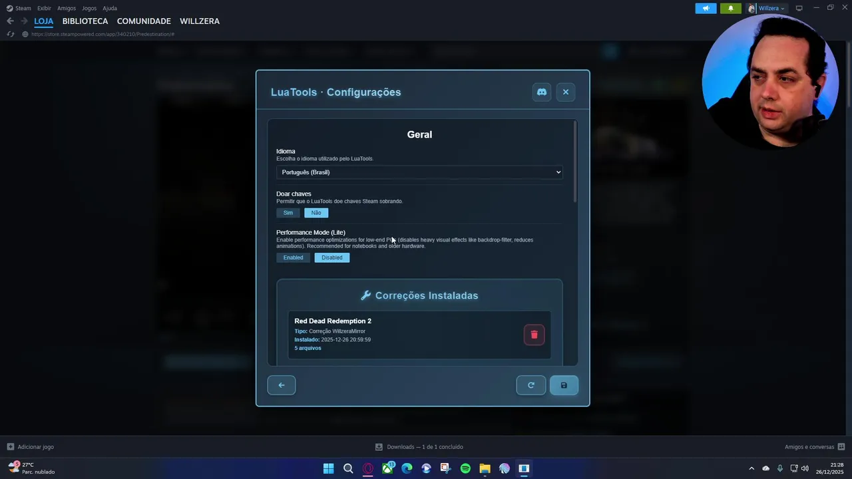Switch to the LOJA tab
This screenshot has height=479, width=852.
point(44,21)
